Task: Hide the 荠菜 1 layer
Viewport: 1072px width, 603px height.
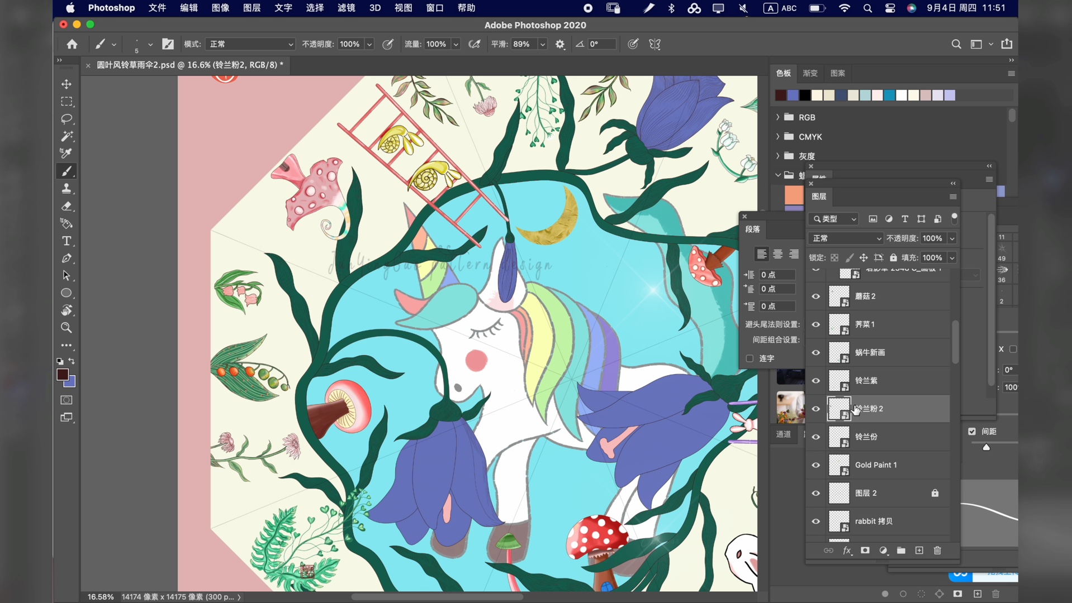Action: pos(816,324)
